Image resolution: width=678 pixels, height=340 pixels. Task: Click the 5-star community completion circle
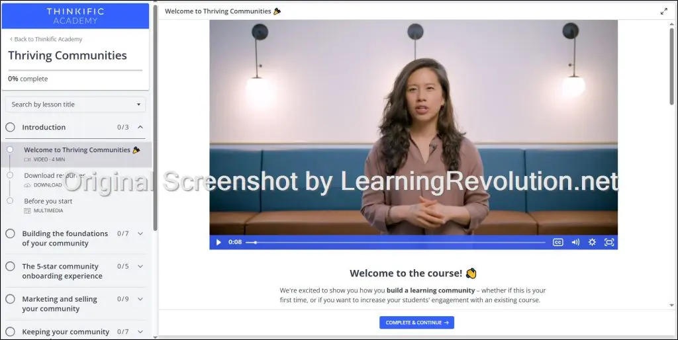click(10, 266)
